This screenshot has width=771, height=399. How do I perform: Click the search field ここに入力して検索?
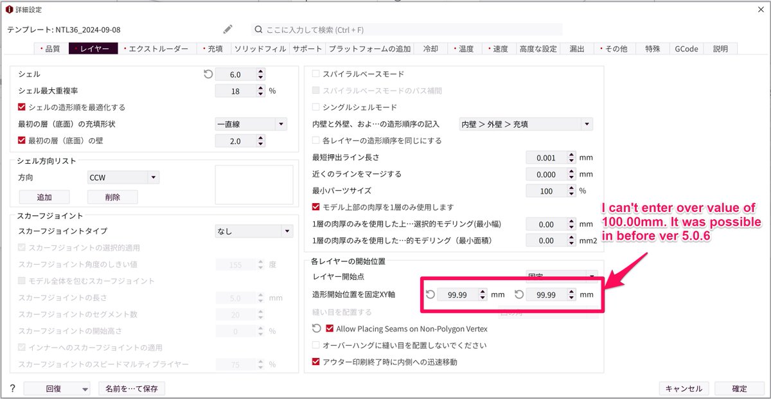point(406,30)
